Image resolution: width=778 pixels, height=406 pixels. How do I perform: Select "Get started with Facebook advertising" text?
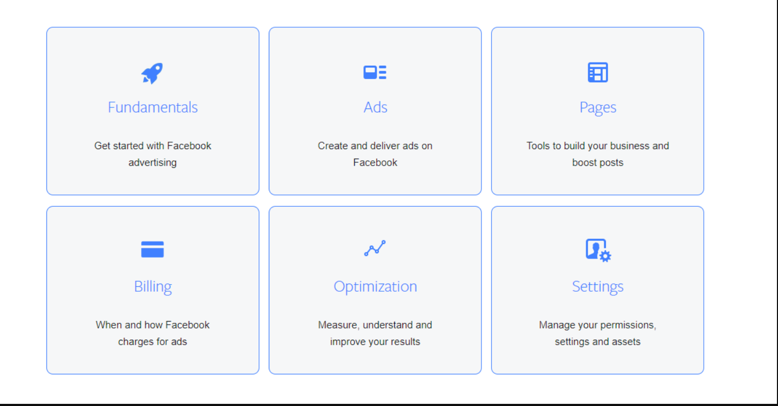tap(153, 154)
